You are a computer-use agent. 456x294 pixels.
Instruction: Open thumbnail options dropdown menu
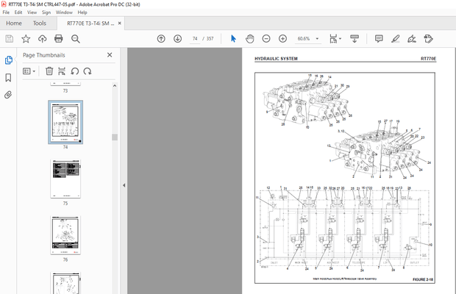point(29,71)
